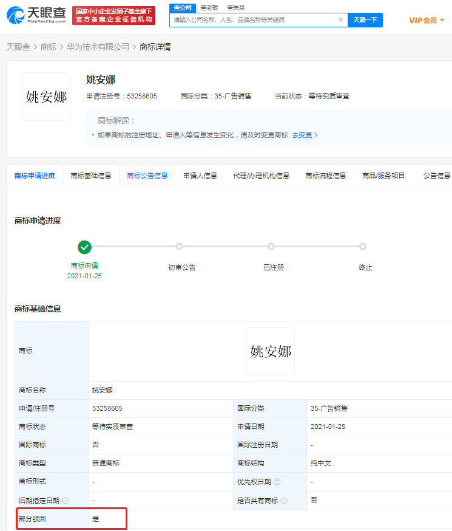Click the red official credit agency banner

tap(113, 16)
